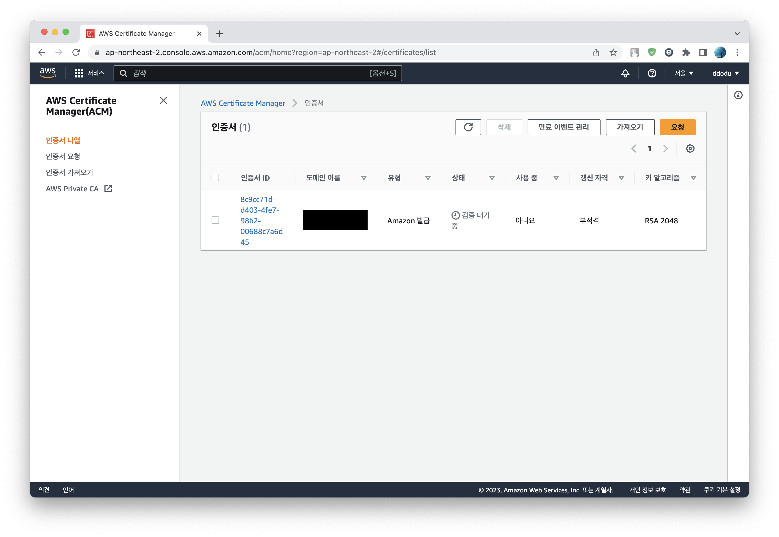The width and height of the screenshot is (779, 537).
Task: Click the orange 요청 button
Action: click(x=677, y=127)
